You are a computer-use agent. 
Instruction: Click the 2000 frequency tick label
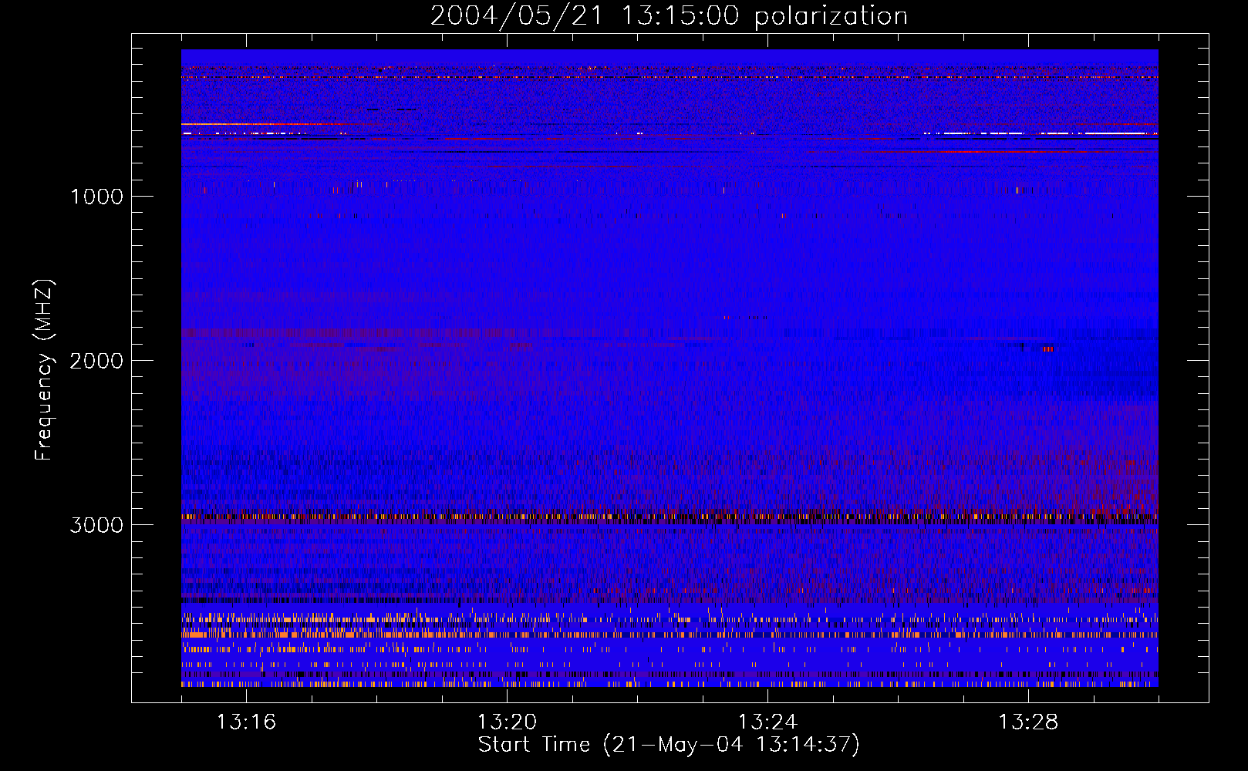click(96, 361)
